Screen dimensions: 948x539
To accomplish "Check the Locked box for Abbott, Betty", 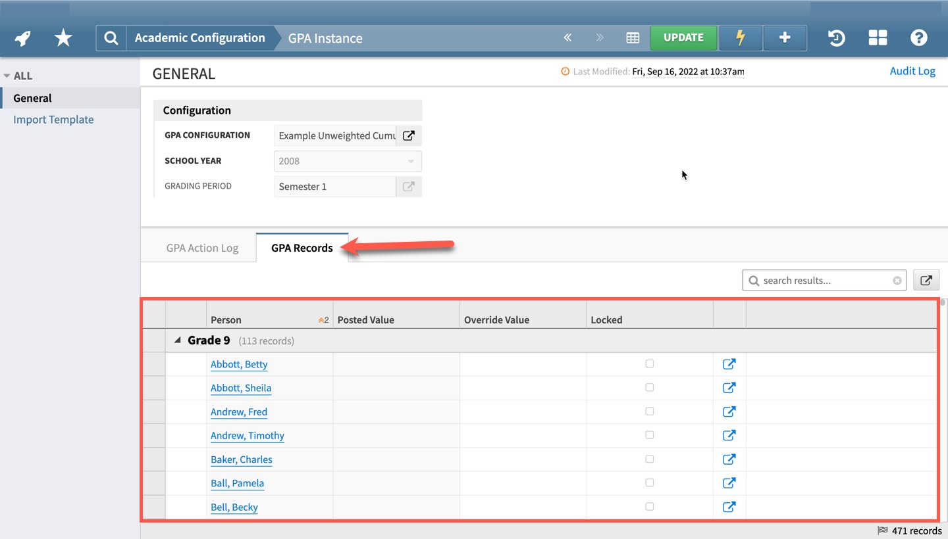I will pyautogui.click(x=650, y=364).
